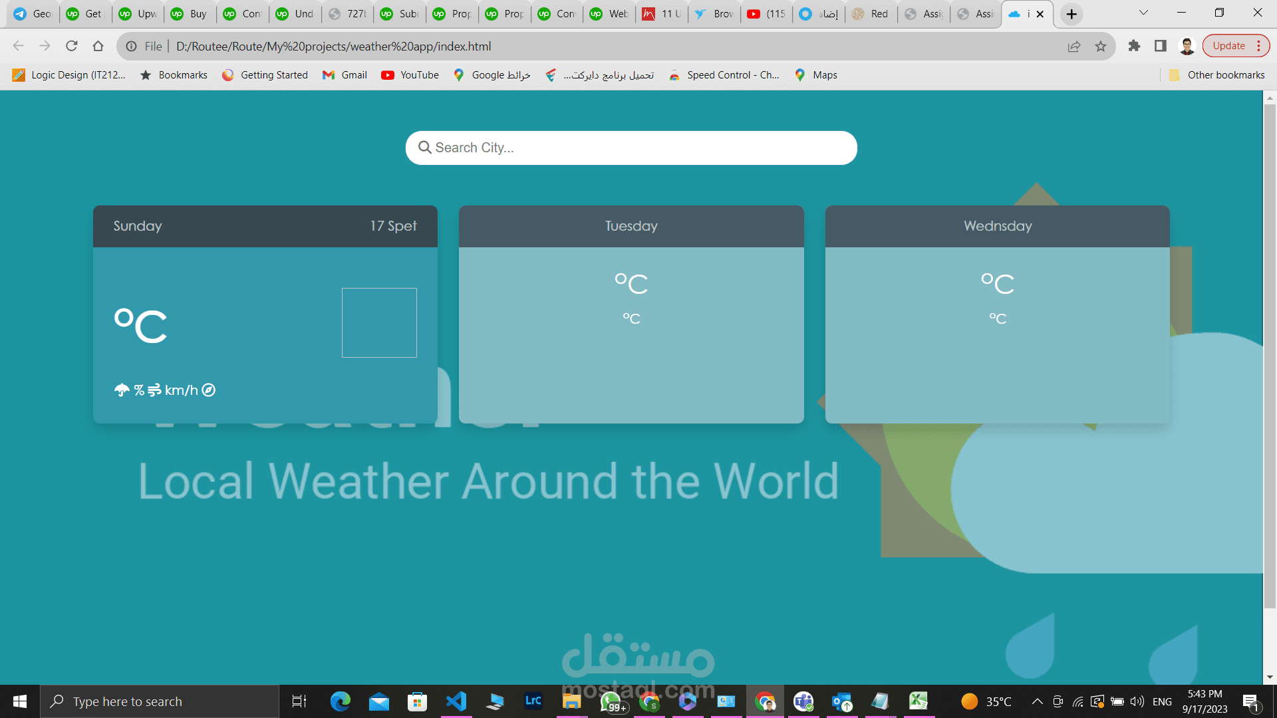Open the Getting Started bookmark
The width and height of the screenshot is (1277, 718).
[265, 74]
